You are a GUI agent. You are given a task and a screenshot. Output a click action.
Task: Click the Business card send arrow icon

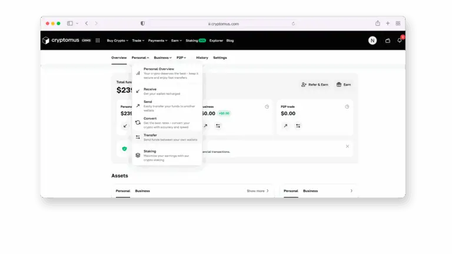point(205,126)
